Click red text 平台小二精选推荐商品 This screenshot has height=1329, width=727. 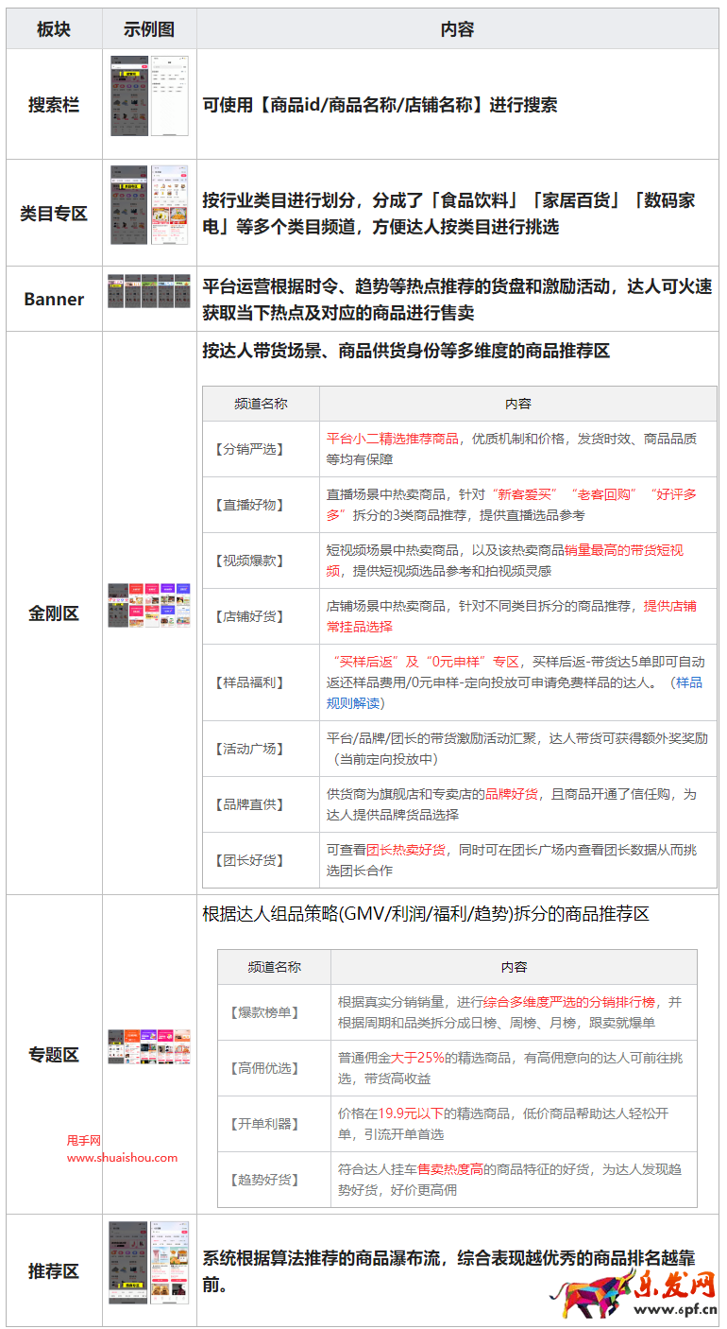tap(393, 439)
